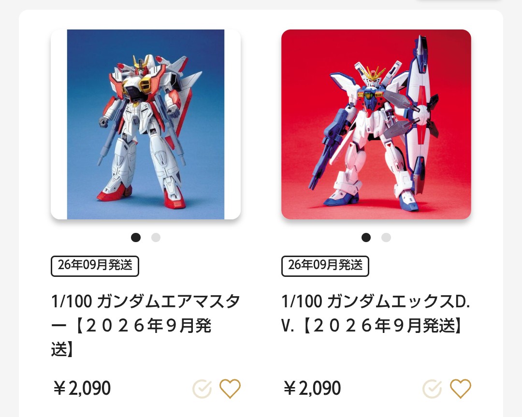Add Gundam Airmaster to favorites with heart icon
522x417 pixels.
[230, 388]
